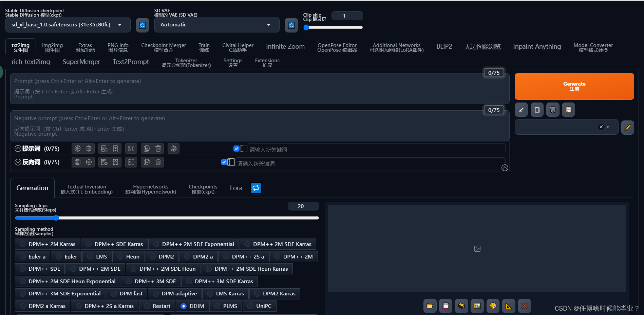Viewport: 644px width, 315px height.
Task: Open the output folder icon
Action: 430,306
